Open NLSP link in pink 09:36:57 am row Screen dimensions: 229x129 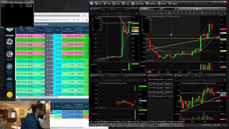click(x=30, y=53)
